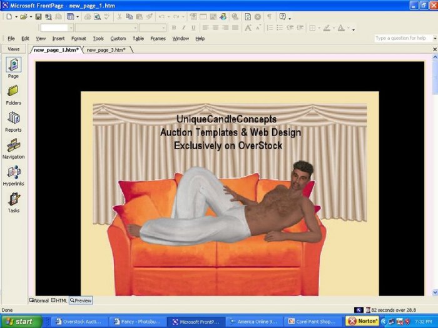This screenshot has height=328, width=438.
Task: Click Decrease Font Size icon
Action: (258, 27)
